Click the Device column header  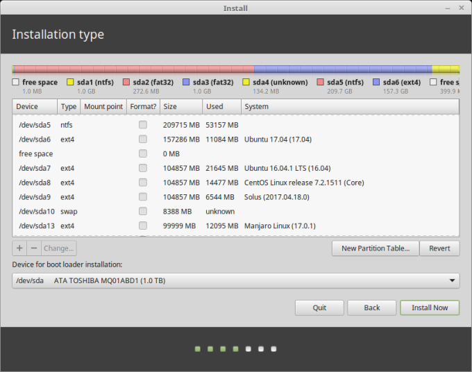pos(35,107)
